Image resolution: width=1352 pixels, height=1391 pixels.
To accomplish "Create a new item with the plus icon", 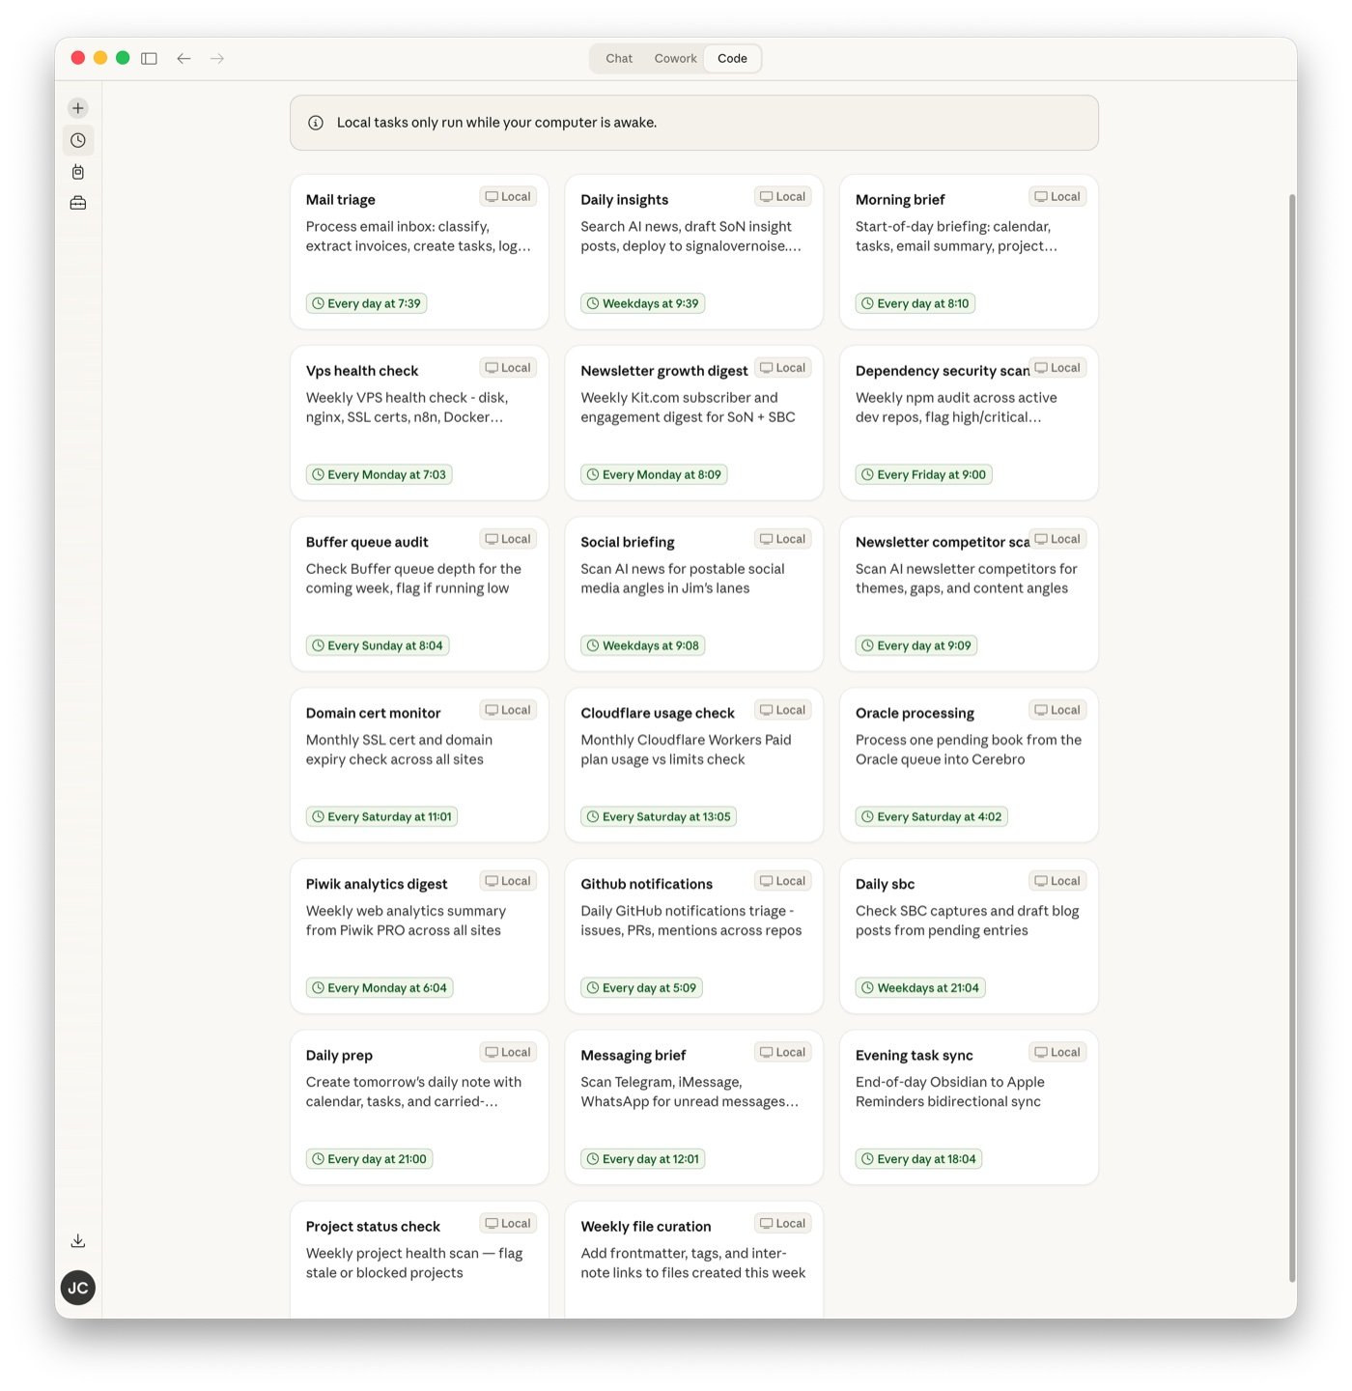I will (77, 107).
